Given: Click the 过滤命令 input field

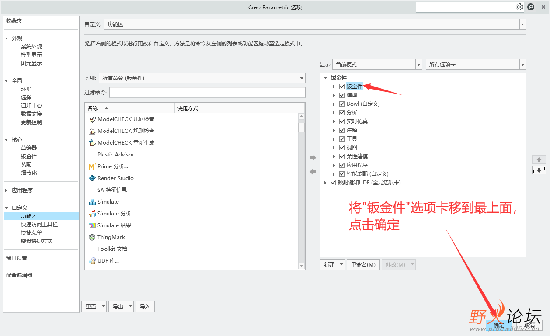Looking at the screenshot, I should [207, 93].
